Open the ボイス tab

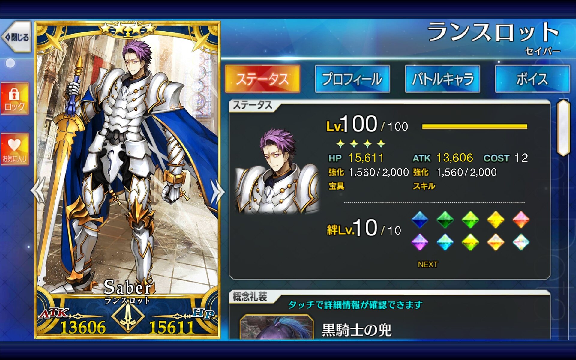pyautogui.click(x=532, y=79)
